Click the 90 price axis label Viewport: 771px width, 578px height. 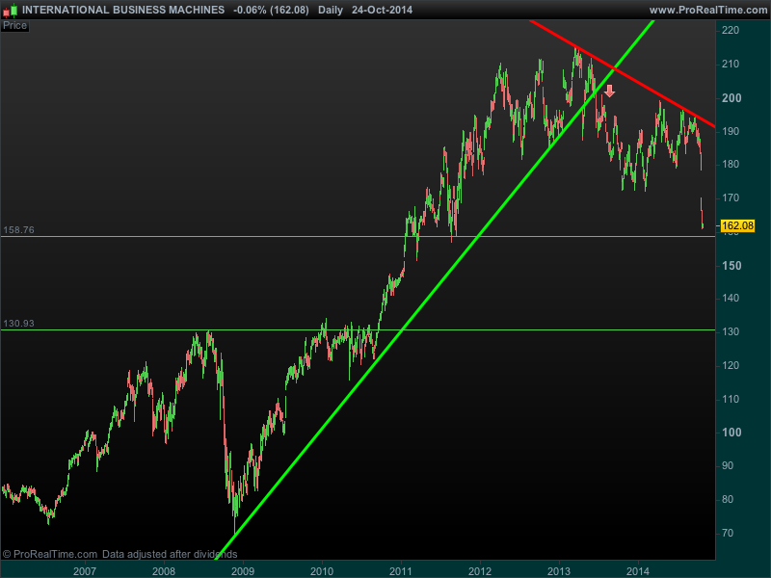pyautogui.click(x=728, y=465)
